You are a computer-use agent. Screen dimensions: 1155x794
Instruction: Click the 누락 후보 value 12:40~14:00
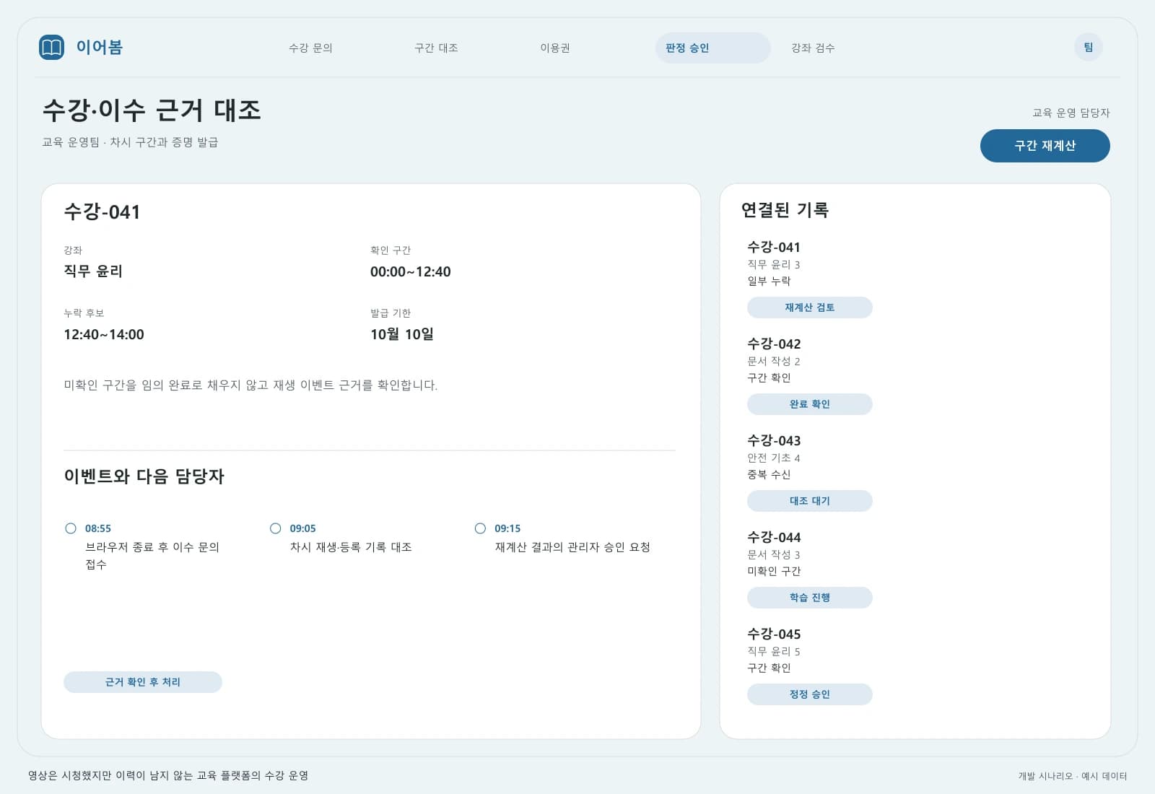[104, 335]
